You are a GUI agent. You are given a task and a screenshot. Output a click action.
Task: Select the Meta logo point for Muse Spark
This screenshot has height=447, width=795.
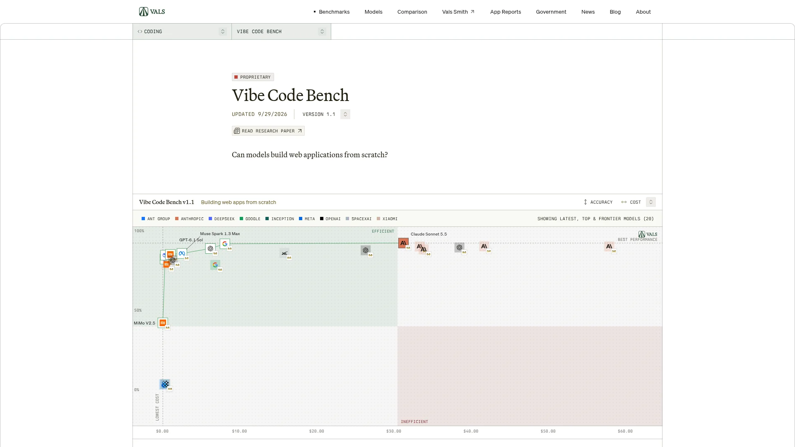[x=182, y=253]
